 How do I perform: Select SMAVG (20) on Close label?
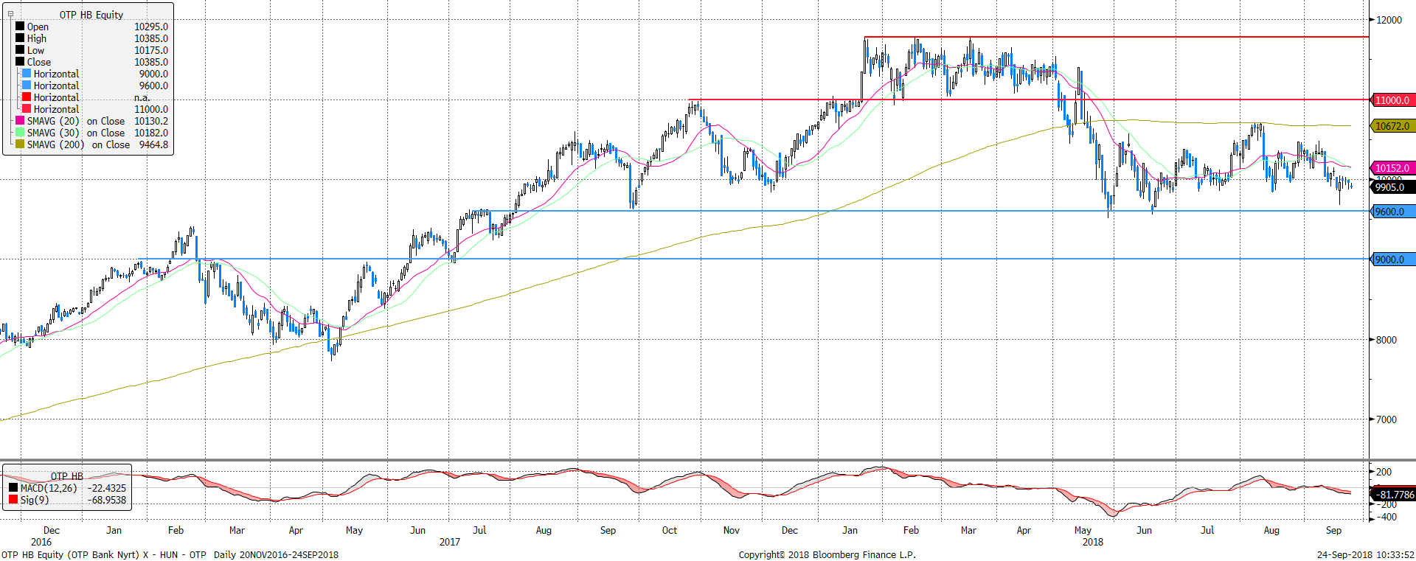[x=76, y=121]
